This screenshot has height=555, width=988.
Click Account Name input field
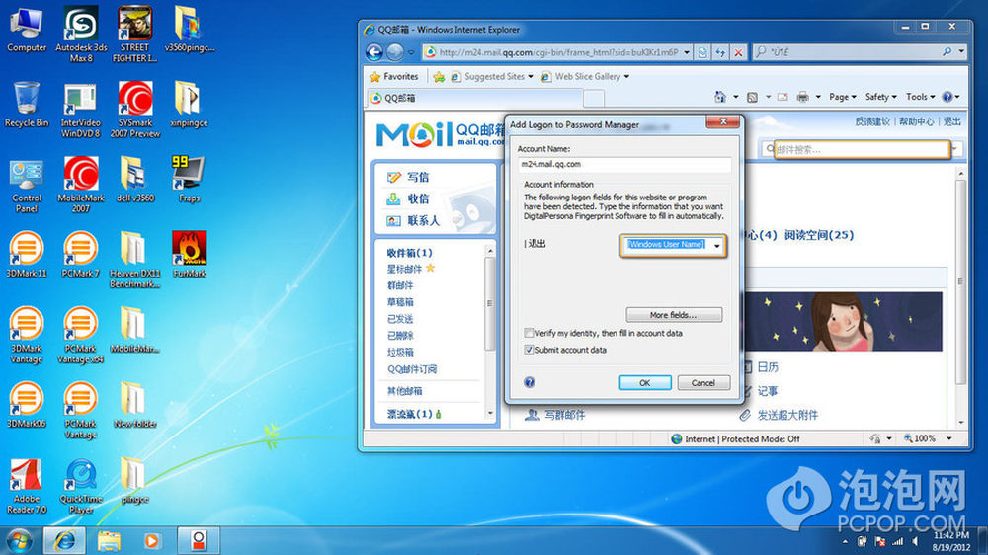point(624,164)
